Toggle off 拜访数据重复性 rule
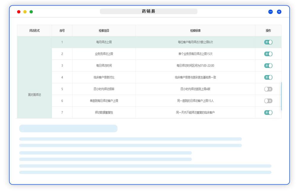The width and height of the screenshot is (296, 192). [268, 113]
